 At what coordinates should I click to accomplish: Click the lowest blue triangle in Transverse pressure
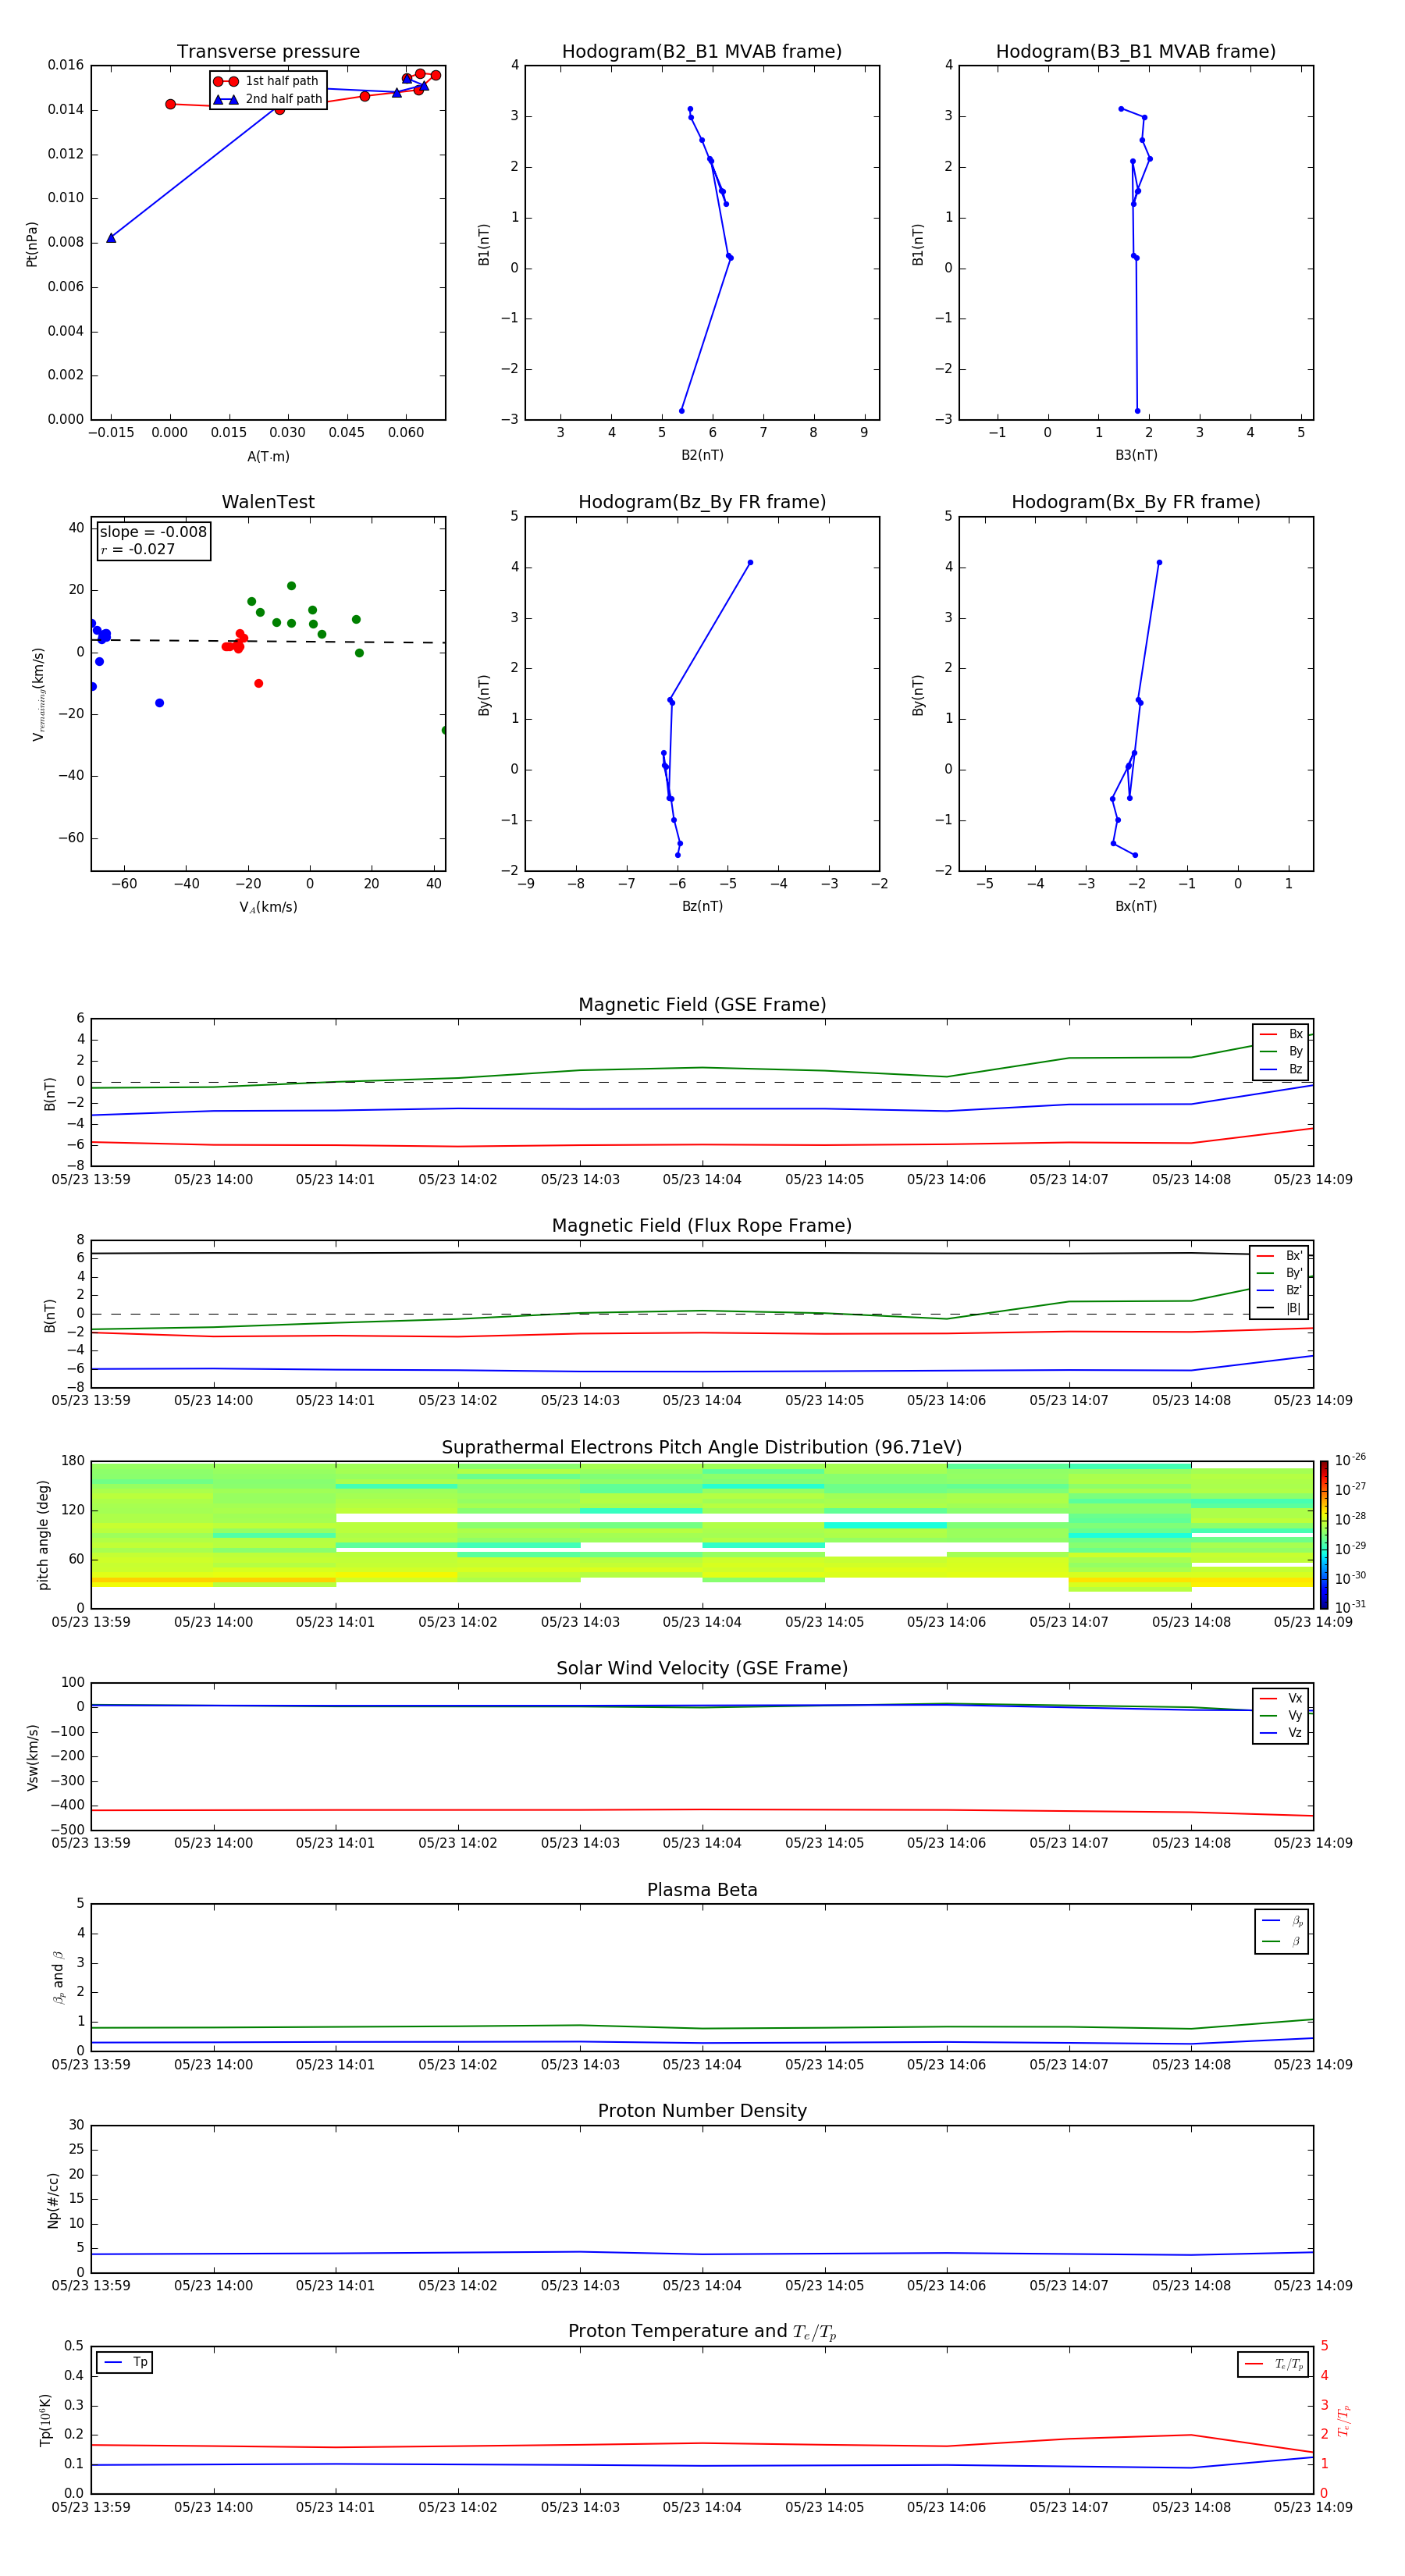coord(111,238)
